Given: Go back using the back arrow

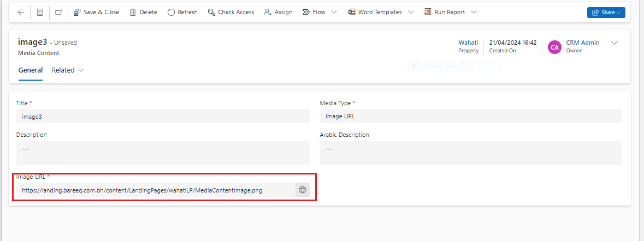Looking at the screenshot, I should point(21,12).
